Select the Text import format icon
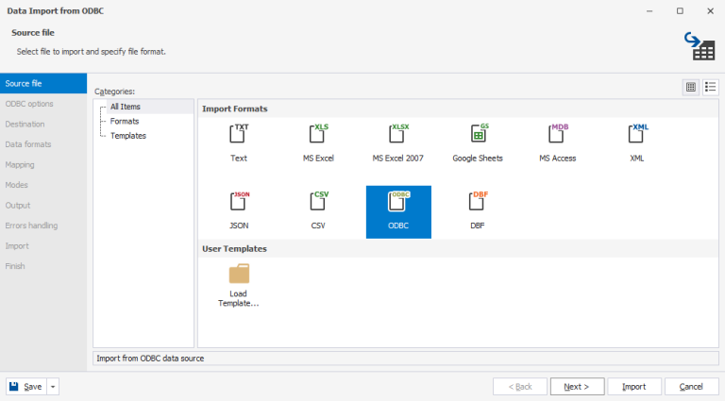This screenshot has height=401, width=725. point(239,135)
